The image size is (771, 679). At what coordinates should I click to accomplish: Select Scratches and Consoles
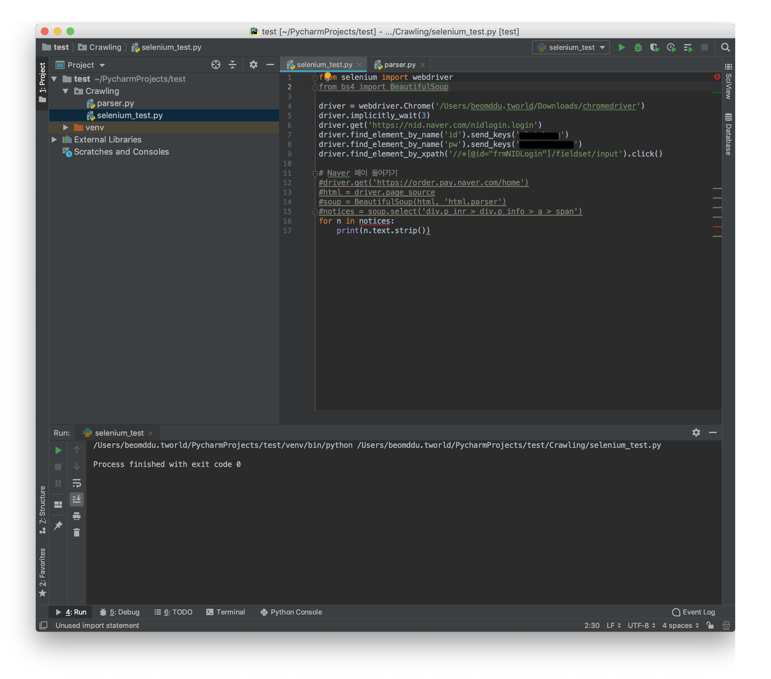click(121, 152)
